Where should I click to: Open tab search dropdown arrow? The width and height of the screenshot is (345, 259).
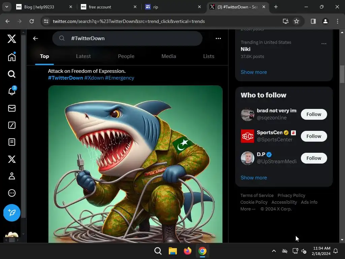[7, 7]
